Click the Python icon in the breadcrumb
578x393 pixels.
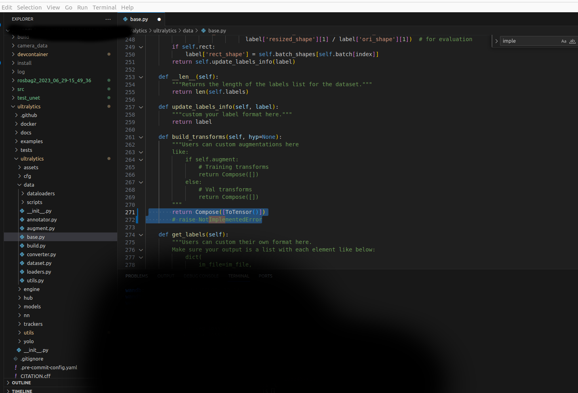coord(203,30)
